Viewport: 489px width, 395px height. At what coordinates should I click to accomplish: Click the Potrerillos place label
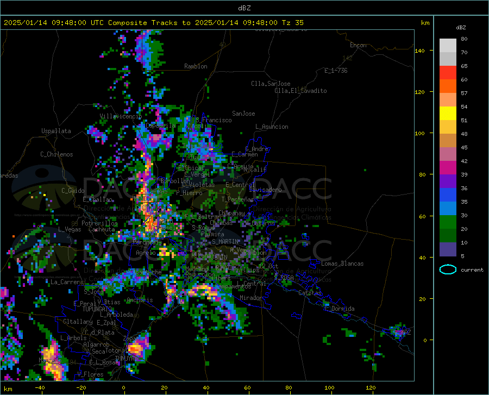(x=99, y=223)
